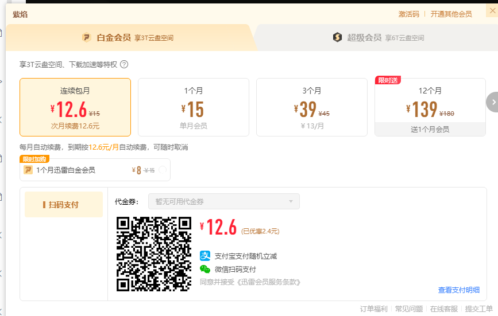Select the 连续包月 auto-renew plan
Viewport: 498px width, 316px height.
tap(75, 107)
